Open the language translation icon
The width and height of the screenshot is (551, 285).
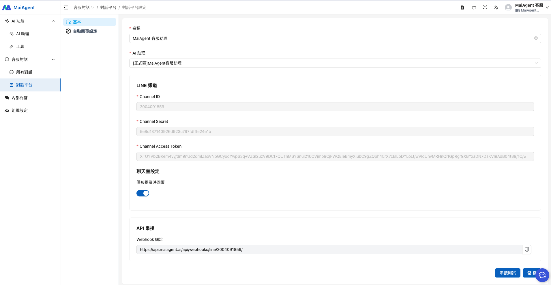point(496,7)
